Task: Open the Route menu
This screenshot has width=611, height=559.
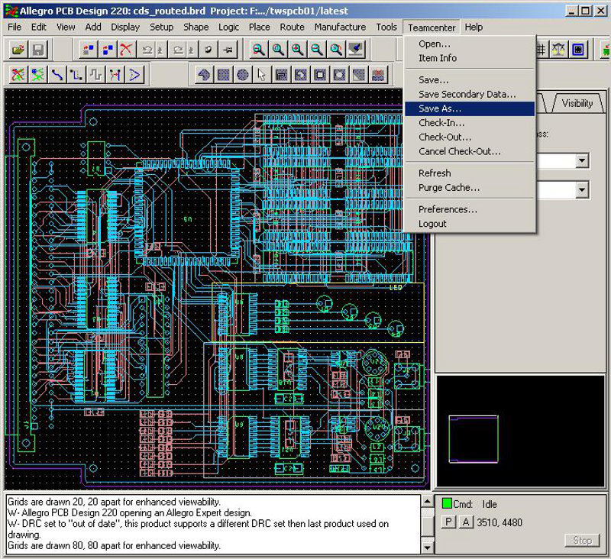Action: point(292,27)
